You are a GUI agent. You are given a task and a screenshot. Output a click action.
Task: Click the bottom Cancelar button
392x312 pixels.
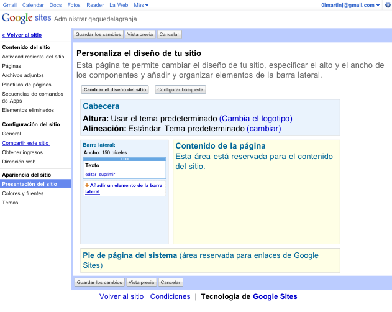(170, 282)
